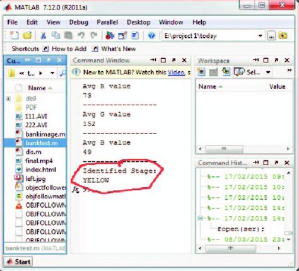Click search magnifier in Current Folder

point(62,73)
